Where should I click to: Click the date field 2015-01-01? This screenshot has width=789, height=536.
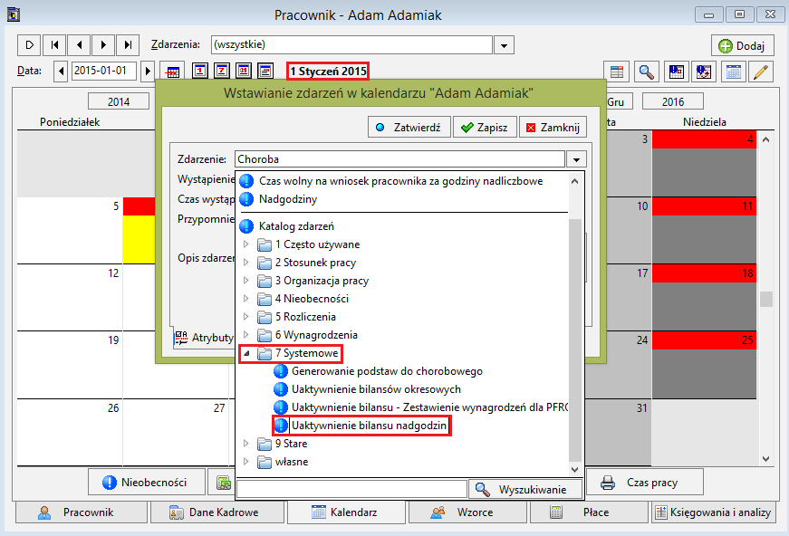point(104,71)
